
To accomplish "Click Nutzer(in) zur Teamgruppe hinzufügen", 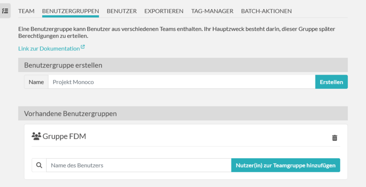I will [285, 166].
